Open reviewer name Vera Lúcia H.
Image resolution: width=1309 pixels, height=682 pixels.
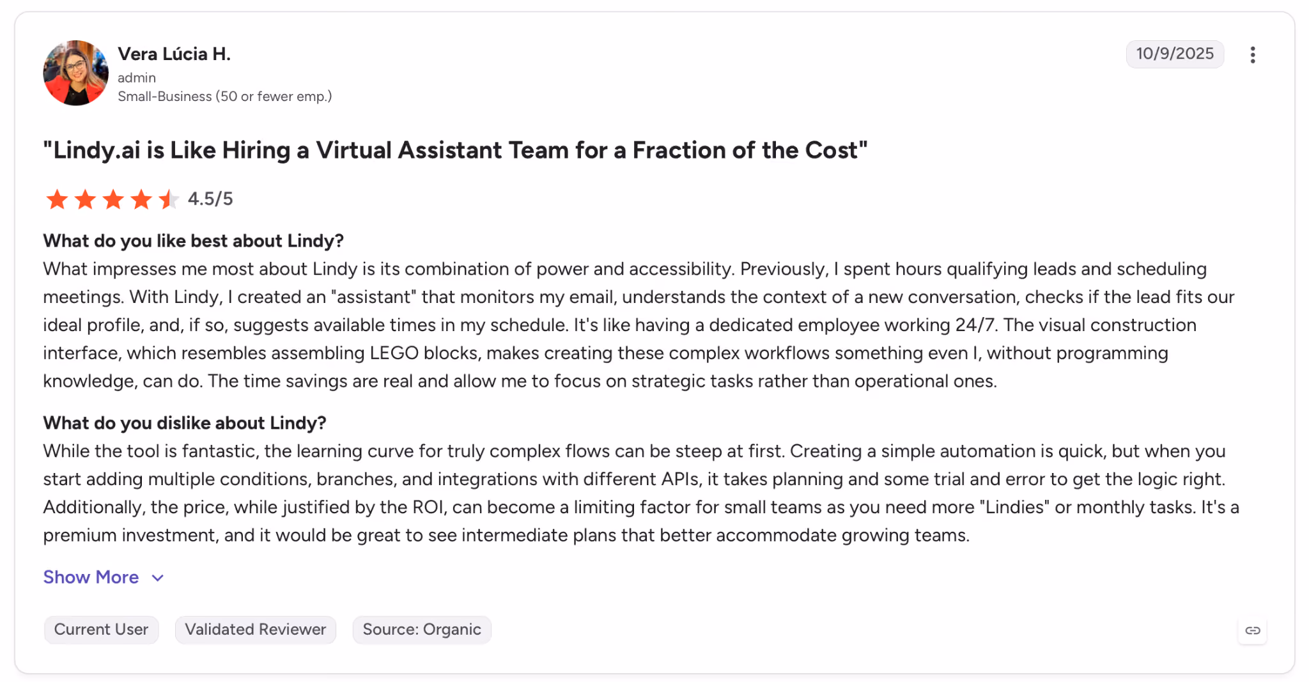click(x=174, y=54)
